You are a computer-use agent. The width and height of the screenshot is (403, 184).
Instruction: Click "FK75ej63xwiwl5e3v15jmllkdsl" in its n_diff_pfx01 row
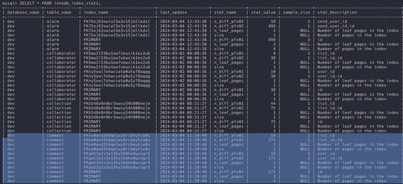click(117, 21)
